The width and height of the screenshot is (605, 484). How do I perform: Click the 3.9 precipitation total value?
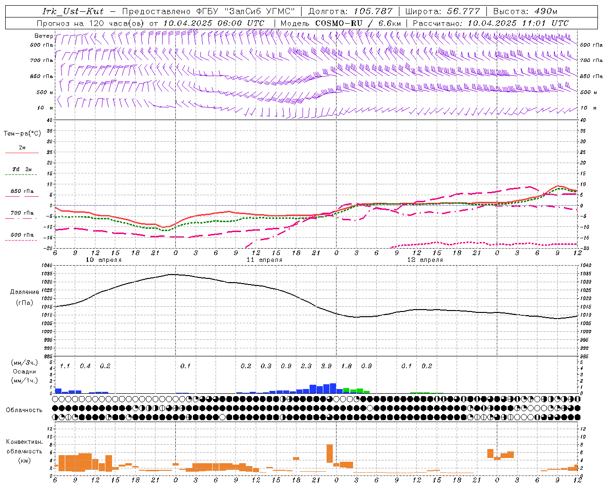click(x=326, y=366)
